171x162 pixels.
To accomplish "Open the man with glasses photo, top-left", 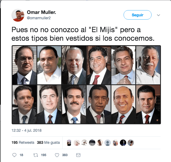I will pyautogui.click(x=25, y=65).
